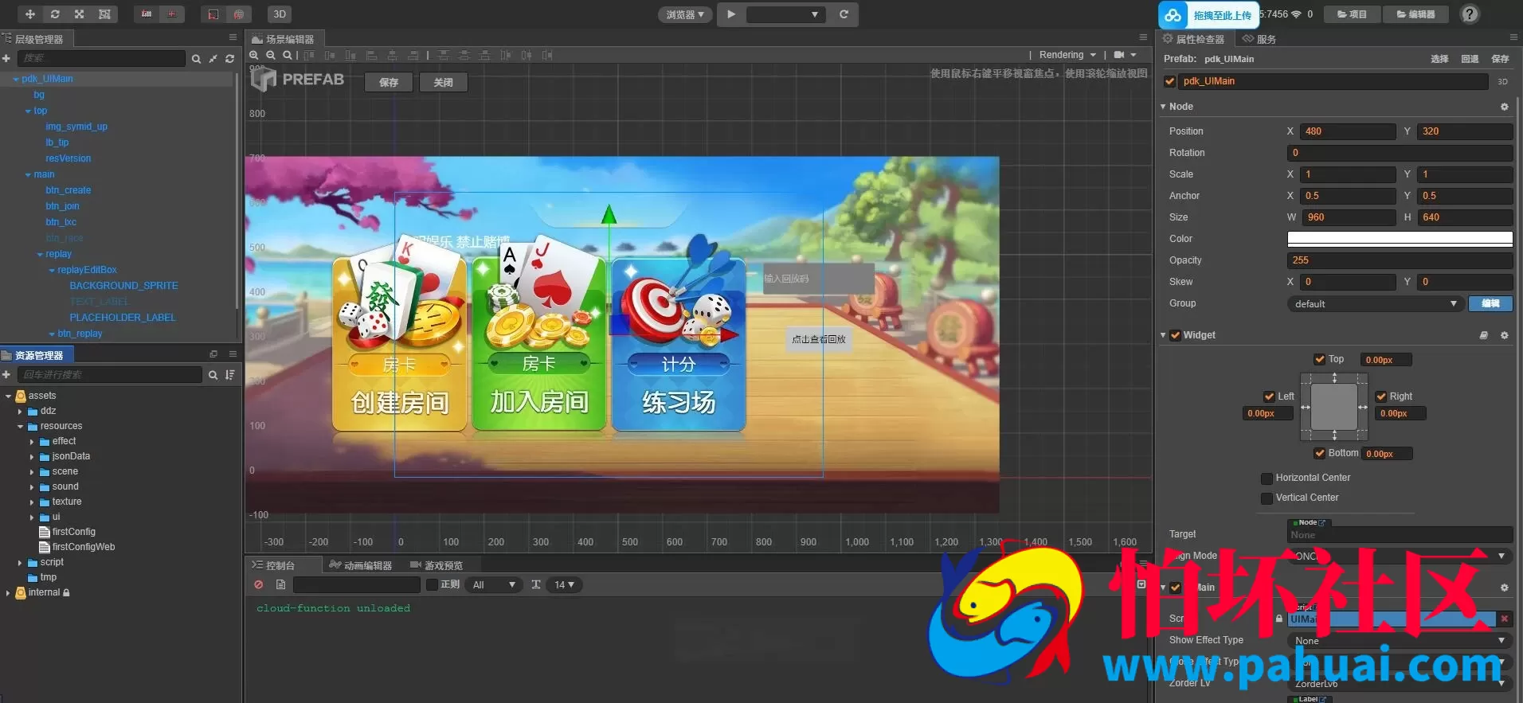The width and height of the screenshot is (1523, 703).
Task: Open the help question mark icon
Action: (x=1470, y=14)
